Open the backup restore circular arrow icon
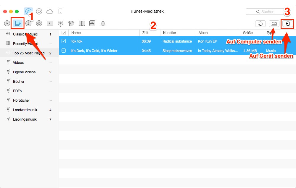The width and height of the screenshot is (296, 188). tap(39, 12)
